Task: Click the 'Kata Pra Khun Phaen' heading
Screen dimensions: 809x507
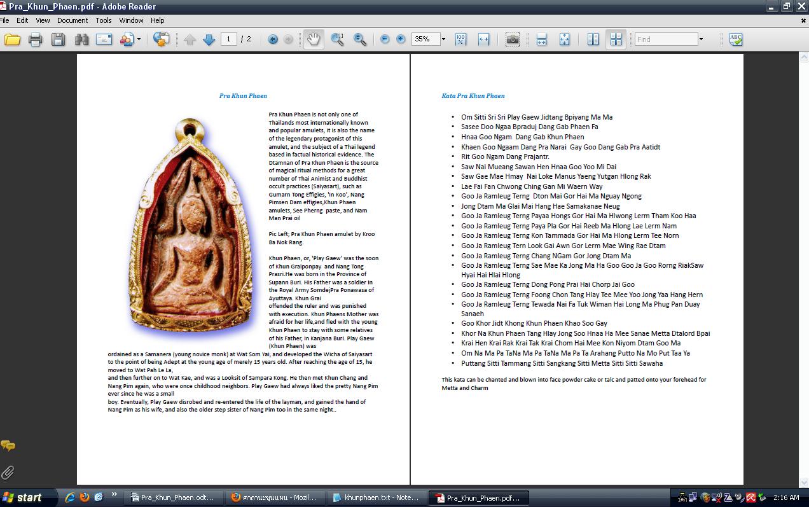Action: click(x=473, y=96)
